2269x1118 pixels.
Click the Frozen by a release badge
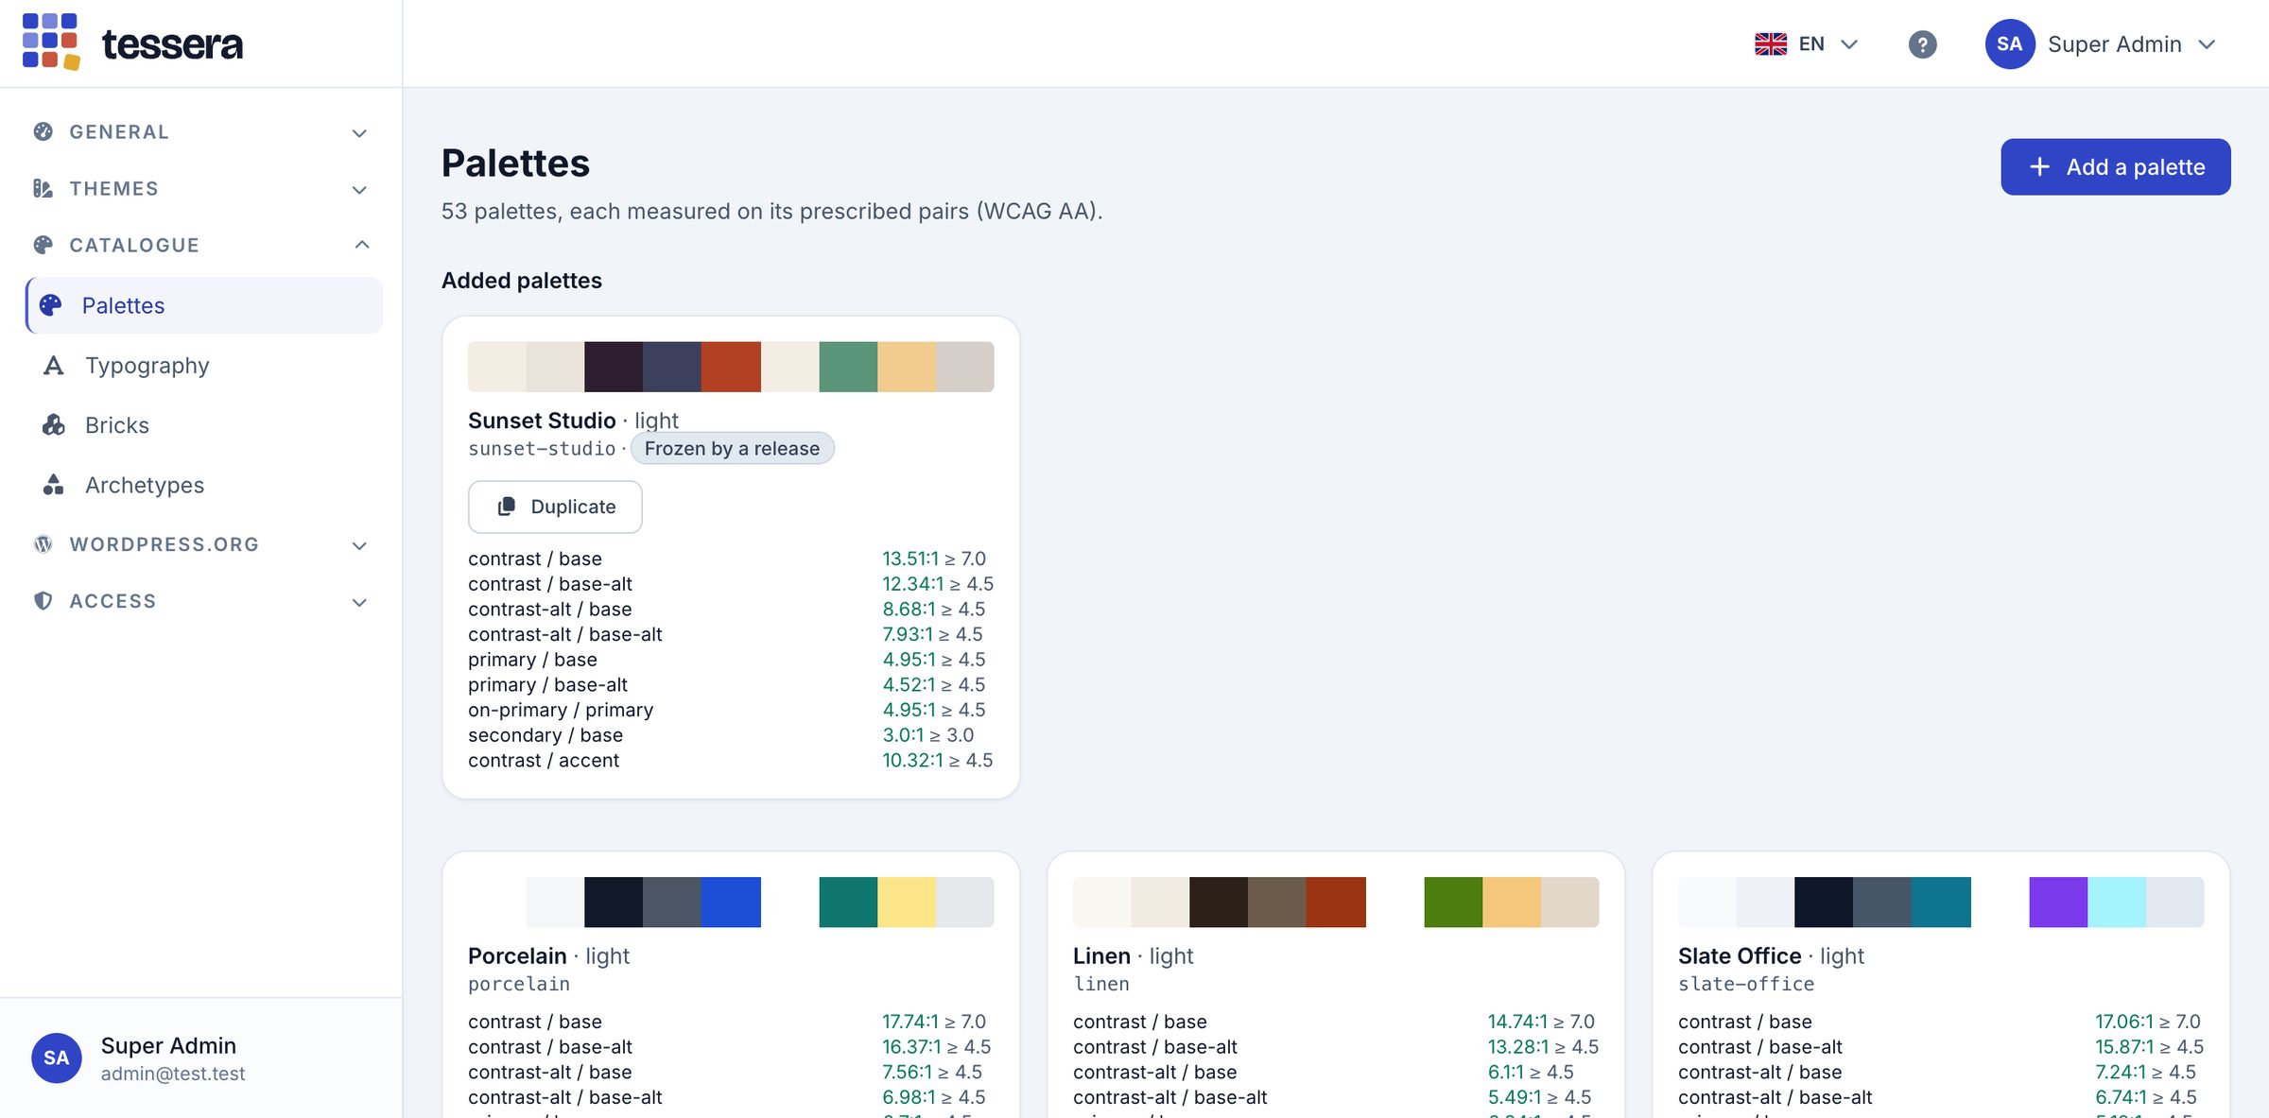[x=732, y=449]
